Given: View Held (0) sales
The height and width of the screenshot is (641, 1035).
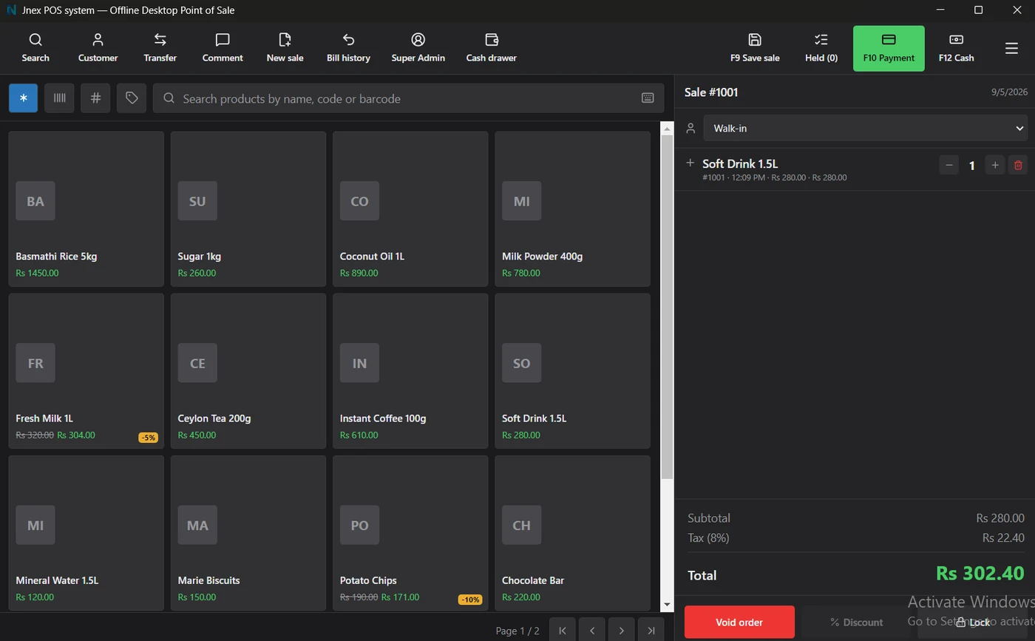Looking at the screenshot, I should coord(821,48).
